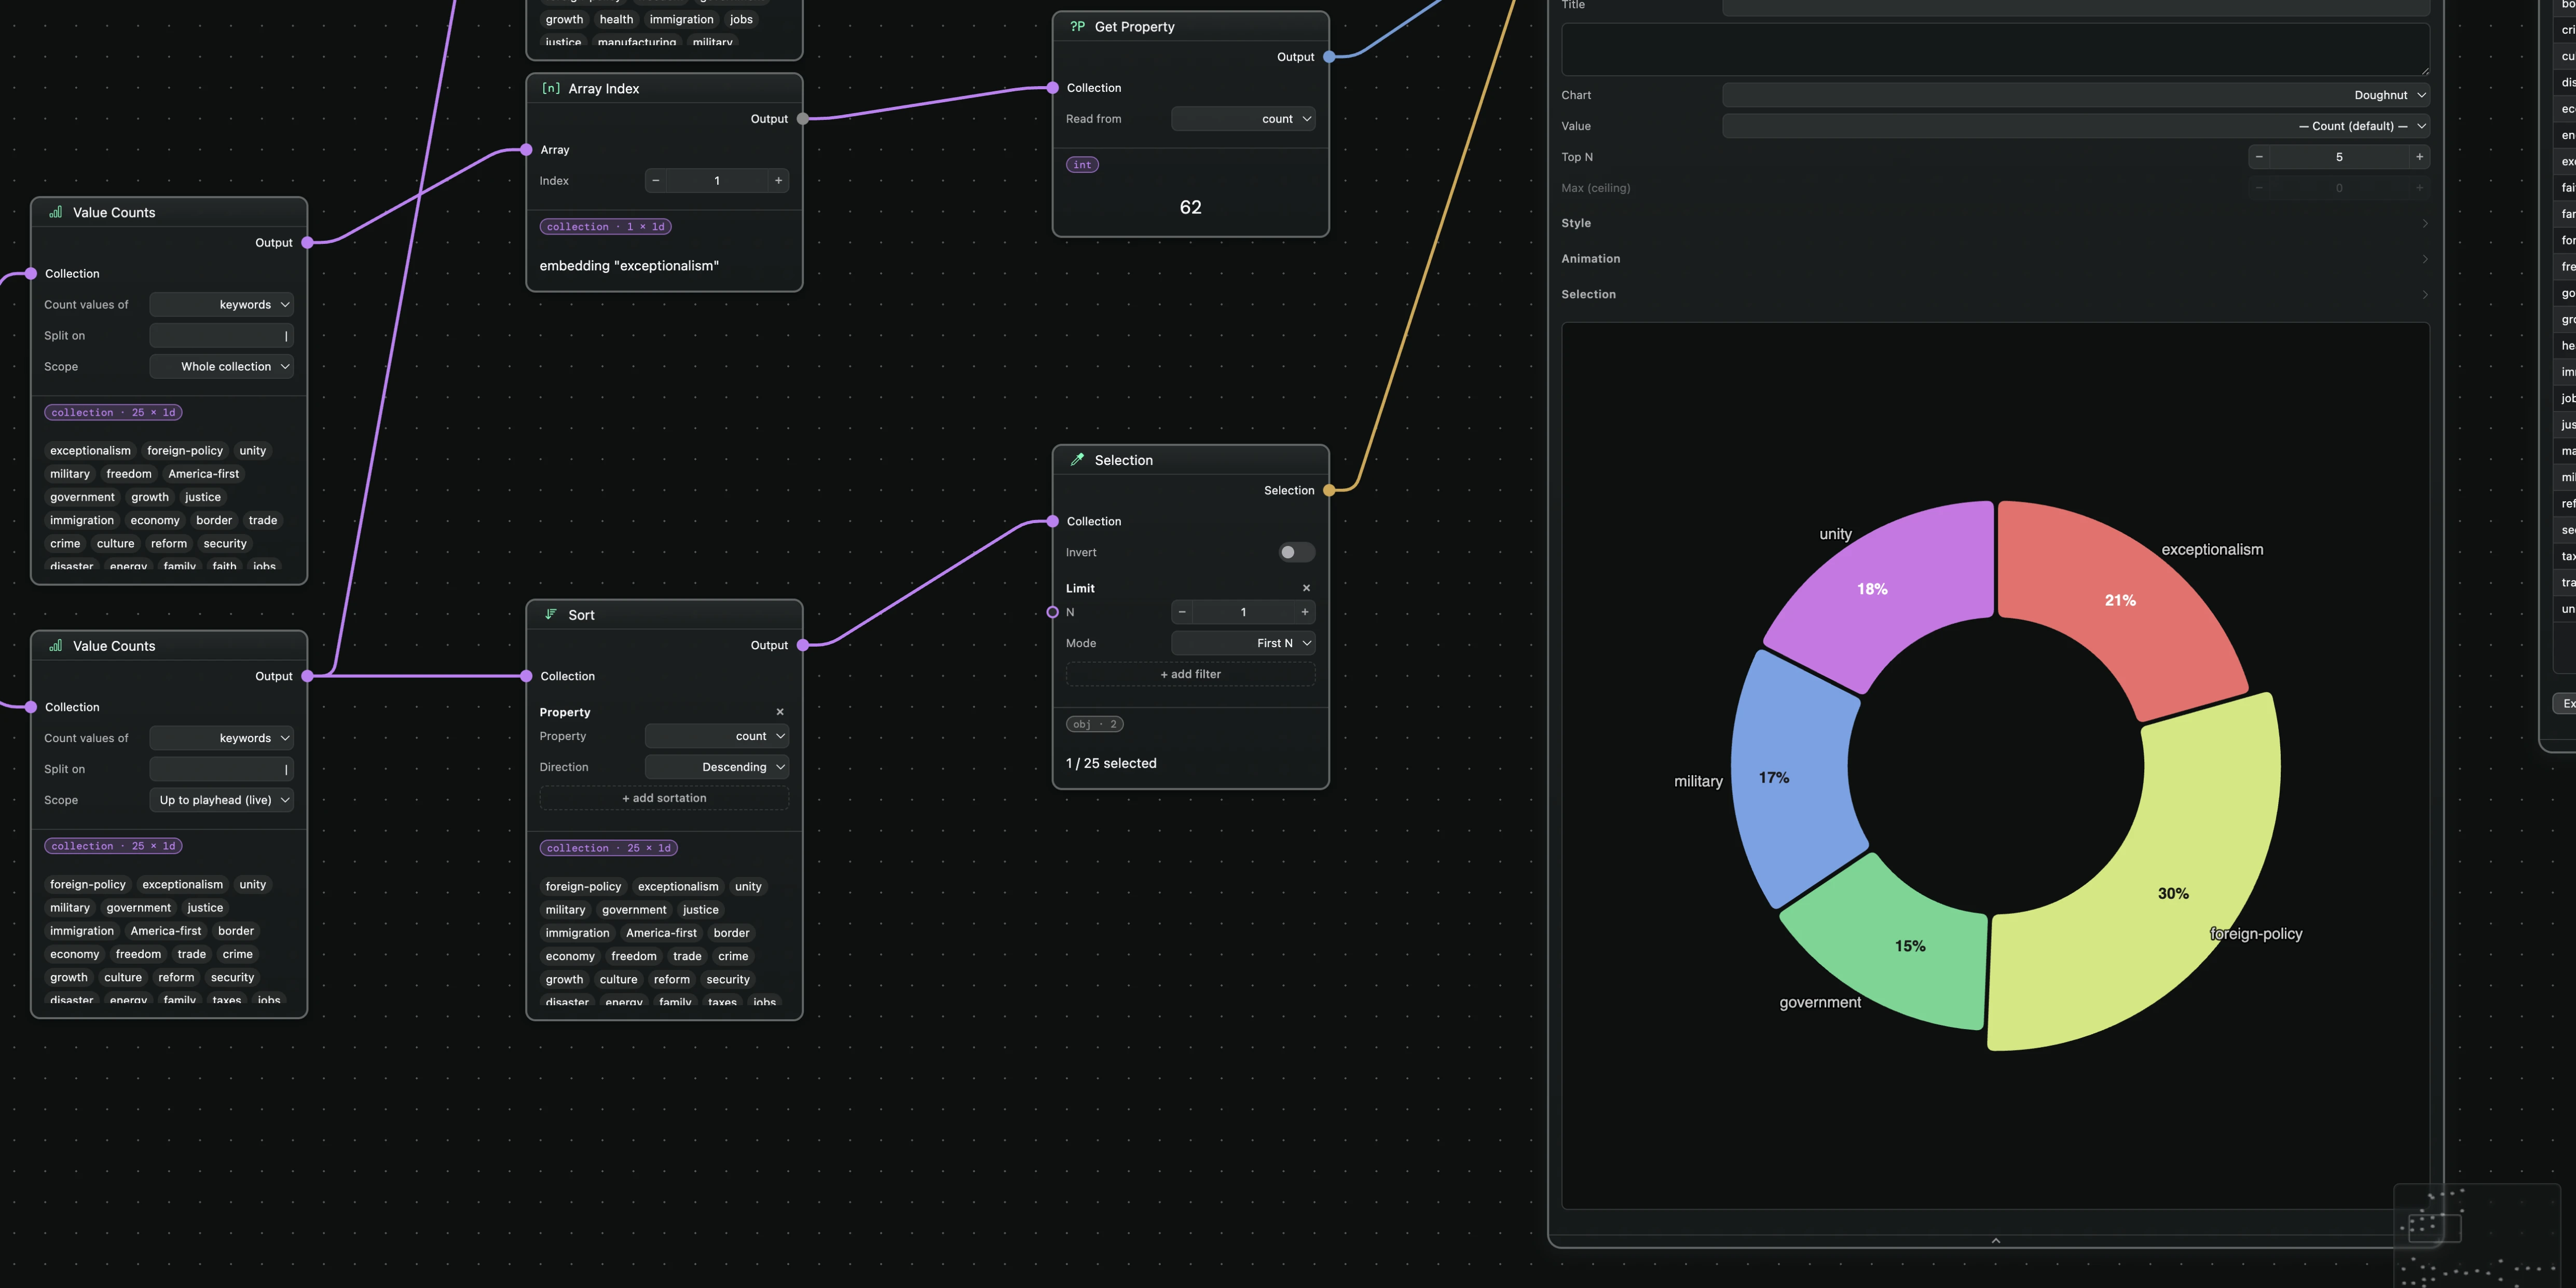
Task: Click the Get Property node icon
Action: pos(1077,27)
